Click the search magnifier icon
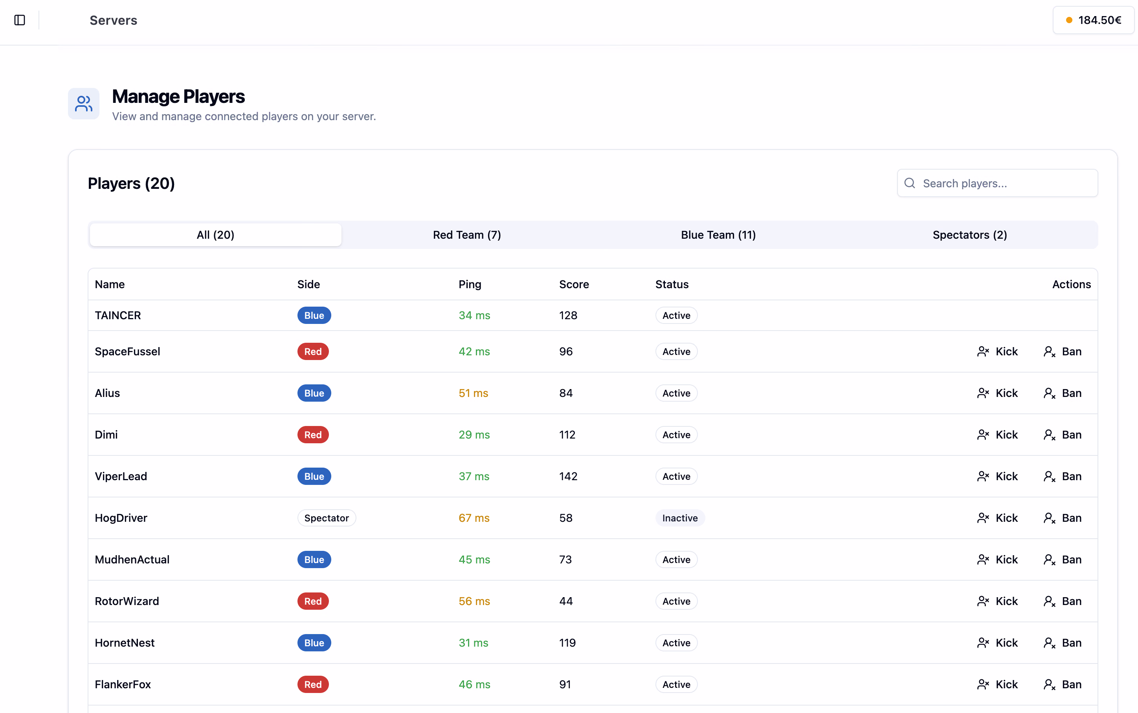1138x713 pixels. click(x=910, y=183)
